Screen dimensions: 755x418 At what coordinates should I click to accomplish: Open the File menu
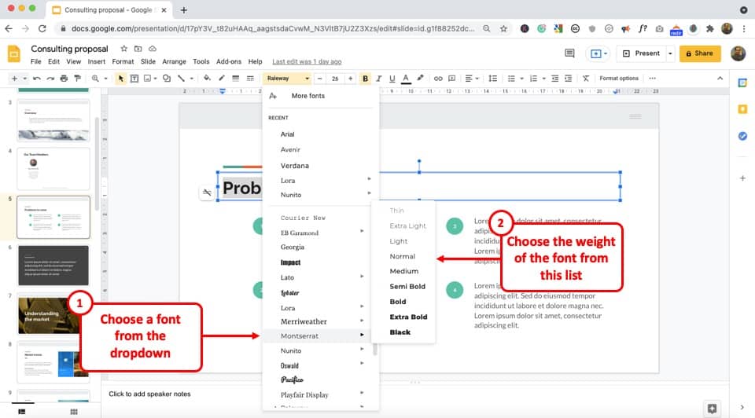coord(35,61)
